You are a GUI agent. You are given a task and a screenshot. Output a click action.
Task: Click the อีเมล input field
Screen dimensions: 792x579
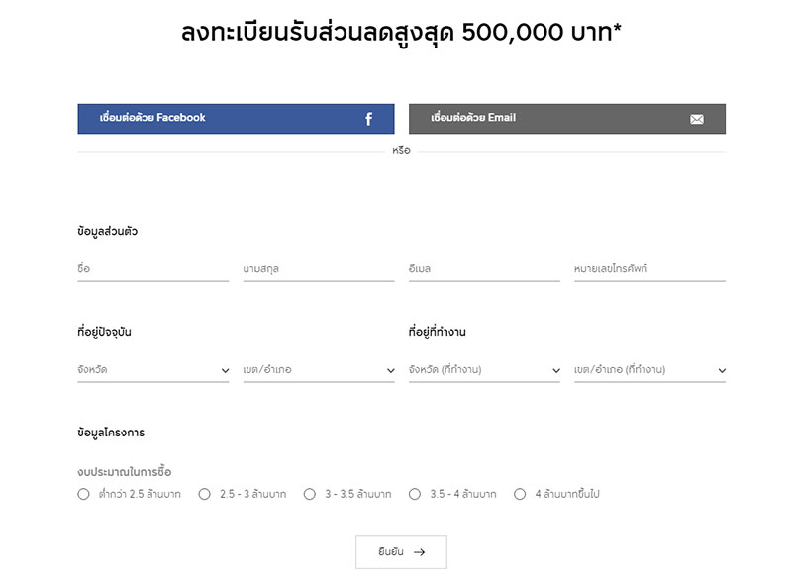(x=484, y=269)
